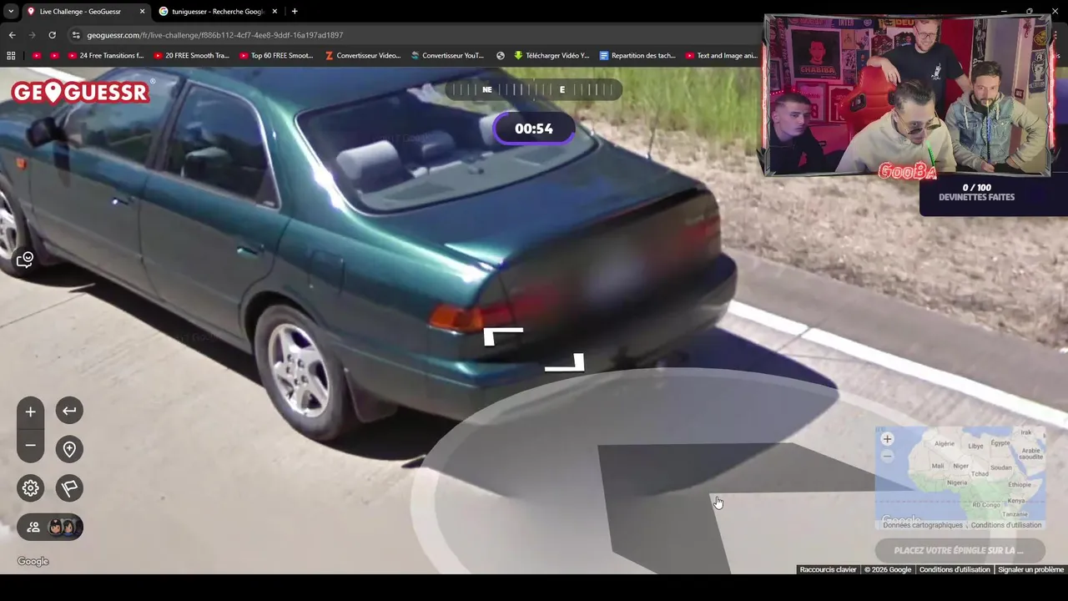
Task: Zoom in the street view with plus
Action: 30,412
